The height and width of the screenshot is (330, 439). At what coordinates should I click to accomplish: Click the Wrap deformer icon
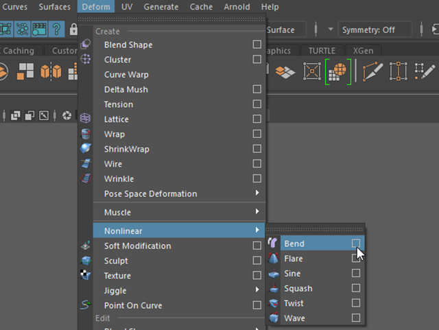click(x=85, y=134)
